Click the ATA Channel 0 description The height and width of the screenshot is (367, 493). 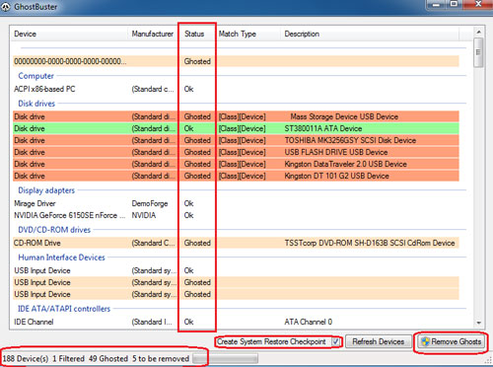309,322
